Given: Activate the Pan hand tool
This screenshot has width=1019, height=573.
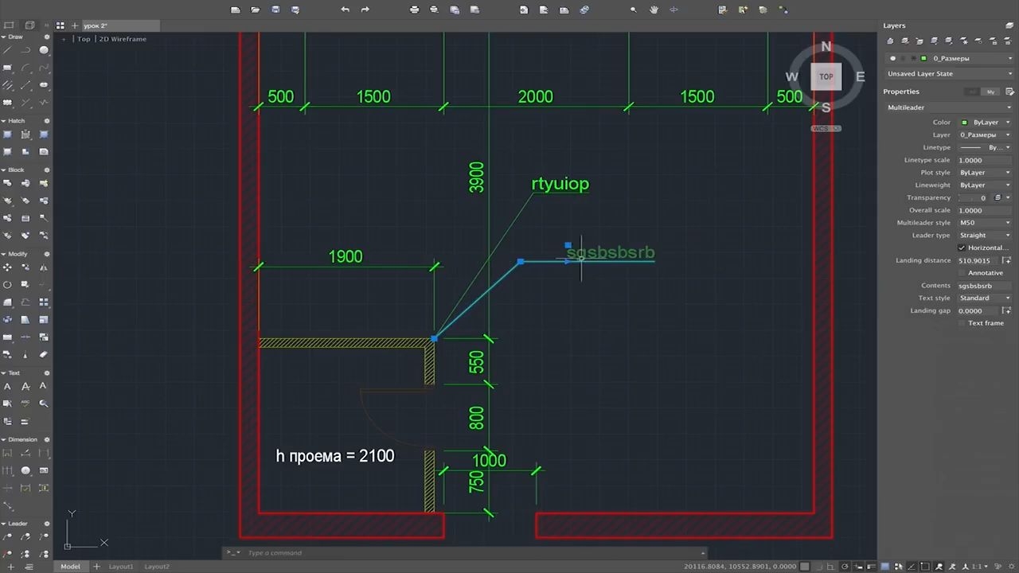Looking at the screenshot, I should click(x=654, y=10).
